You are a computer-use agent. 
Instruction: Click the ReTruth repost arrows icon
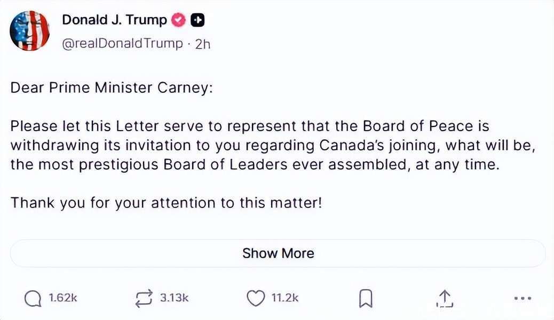tap(144, 299)
